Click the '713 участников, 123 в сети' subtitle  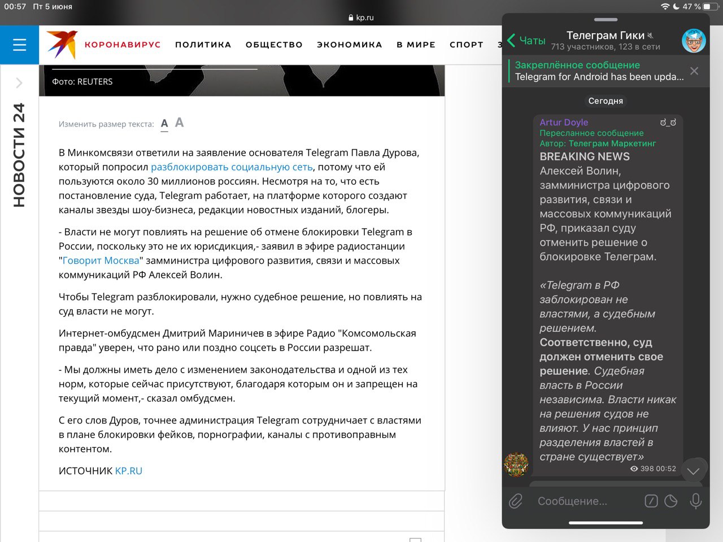coord(606,47)
